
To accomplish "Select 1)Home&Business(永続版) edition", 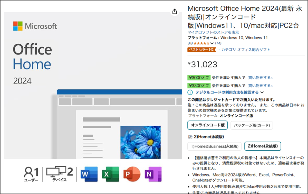I will (215, 146).
